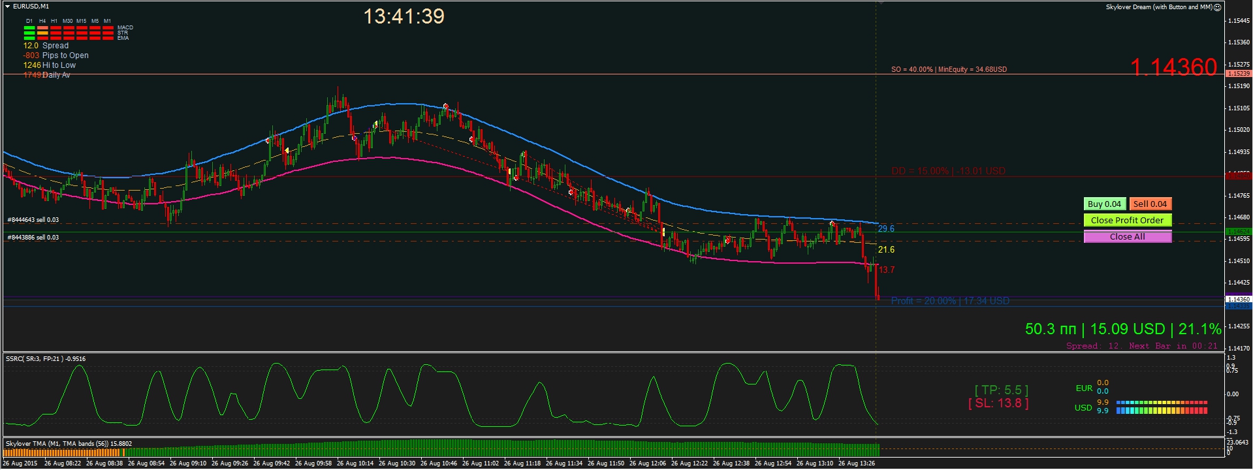1253x470 pixels.
Task: Click the Skylover Dream expert advisor smiley icon
Action: point(1218,7)
